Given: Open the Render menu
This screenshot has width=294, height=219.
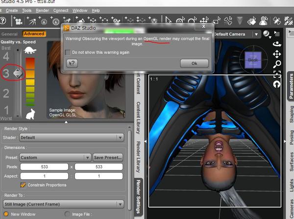Looking at the screenshot, I should coord(43,10).
